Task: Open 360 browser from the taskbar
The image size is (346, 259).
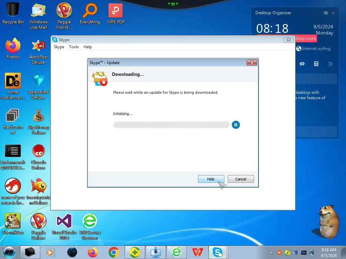Action: pos(176,252)
